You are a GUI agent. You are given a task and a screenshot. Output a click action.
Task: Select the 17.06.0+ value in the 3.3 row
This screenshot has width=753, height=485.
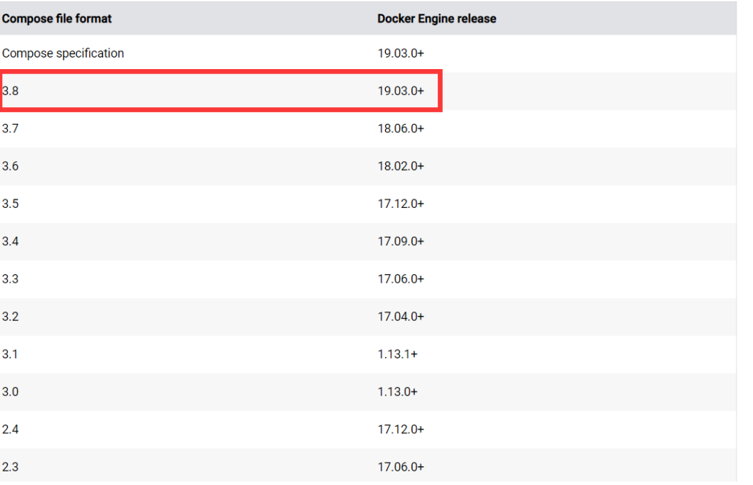(401, 279)
